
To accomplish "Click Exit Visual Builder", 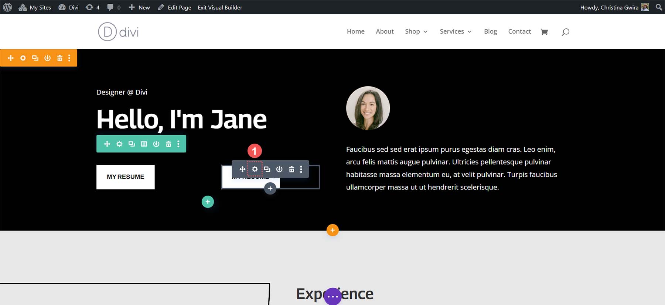I will (220, 7).
